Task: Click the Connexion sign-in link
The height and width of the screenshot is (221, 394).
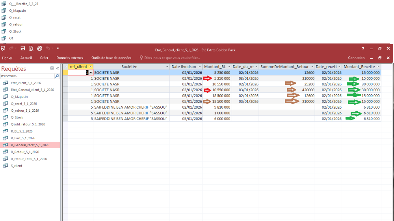Action: [356, 58]
